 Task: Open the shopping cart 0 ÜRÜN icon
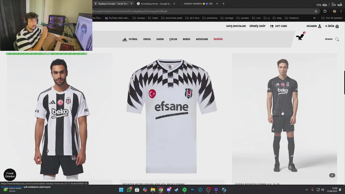[x=337, y=26]
